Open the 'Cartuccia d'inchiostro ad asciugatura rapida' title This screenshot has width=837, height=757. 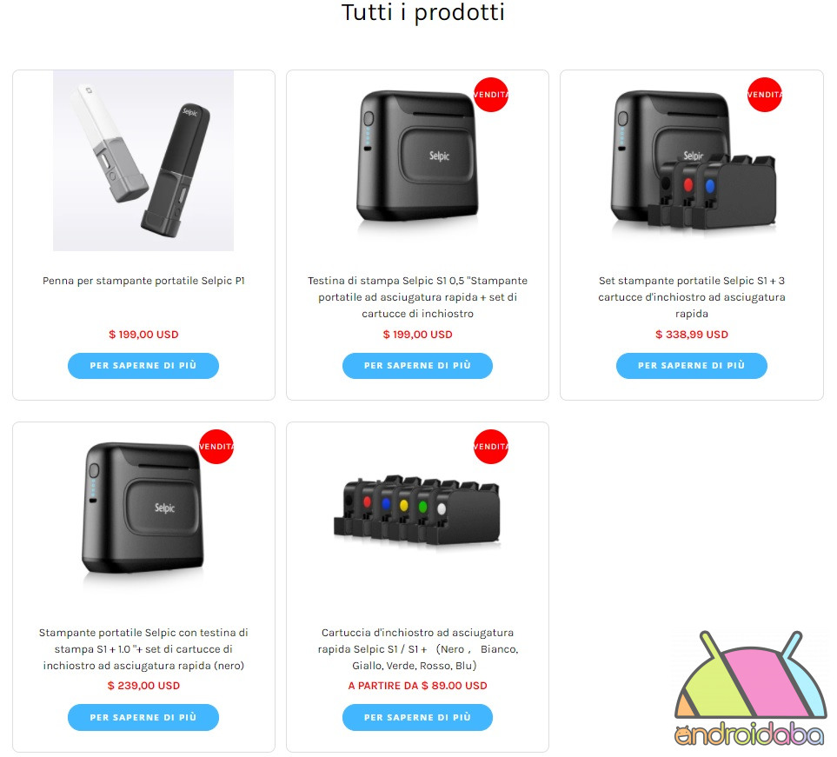[417, 649]
